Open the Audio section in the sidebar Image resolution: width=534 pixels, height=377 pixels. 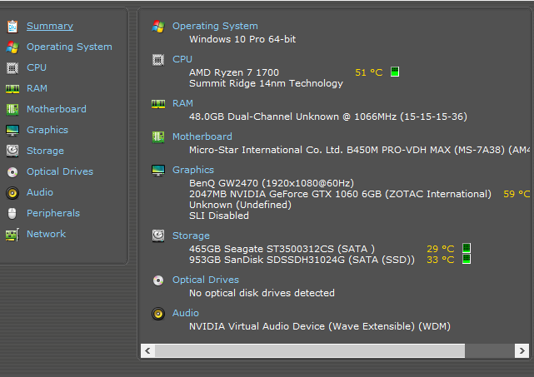click(39, 192)
